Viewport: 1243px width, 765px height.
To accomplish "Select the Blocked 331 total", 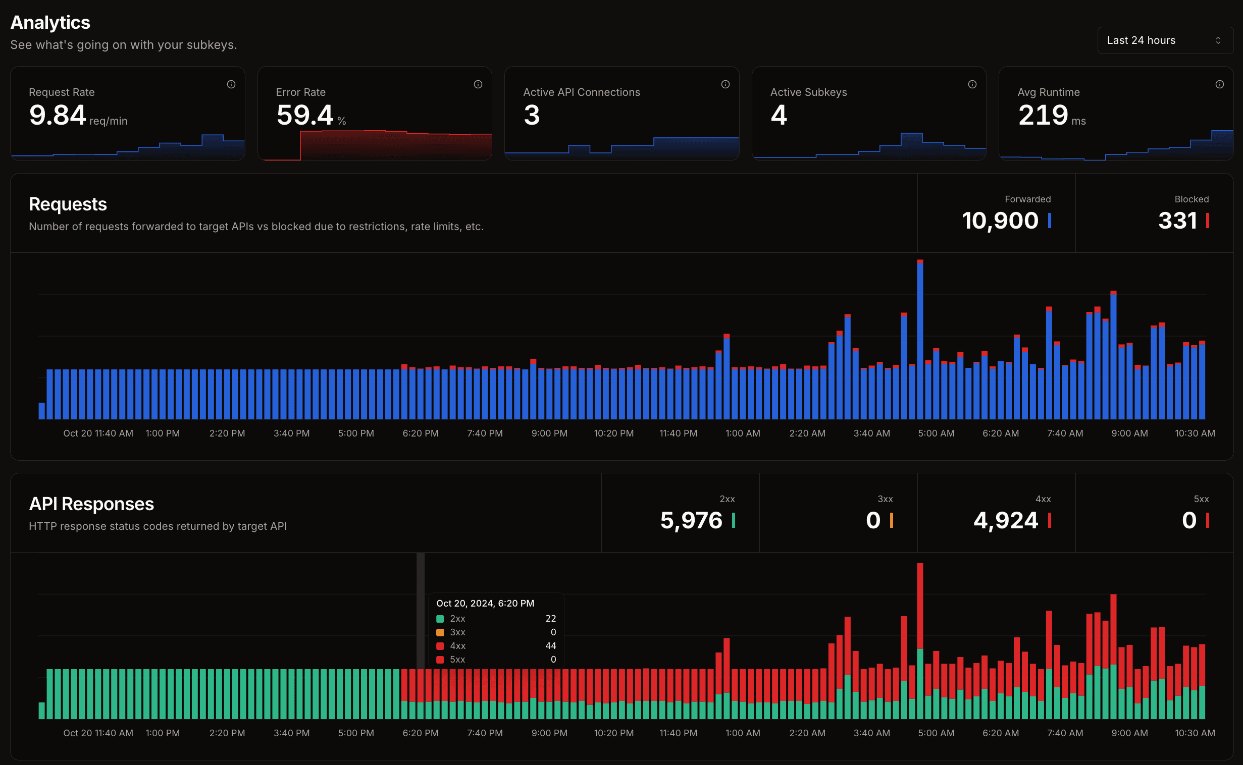I will coord(1155,213).
